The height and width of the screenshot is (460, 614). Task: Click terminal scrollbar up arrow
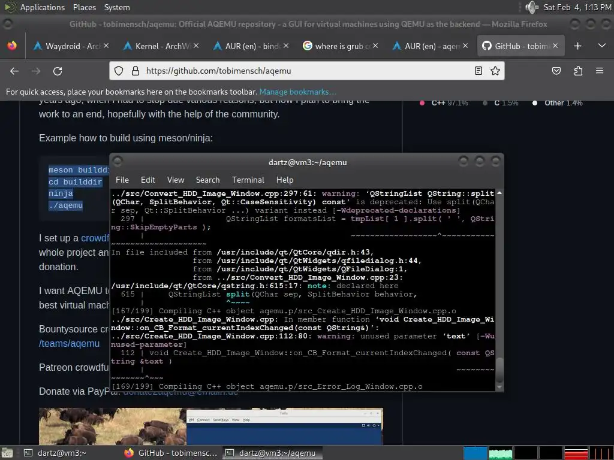click(499, 193)
